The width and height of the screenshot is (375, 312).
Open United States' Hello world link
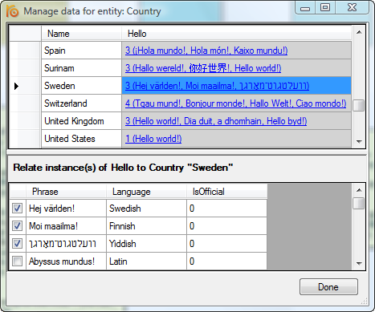(x=153, y=139)
